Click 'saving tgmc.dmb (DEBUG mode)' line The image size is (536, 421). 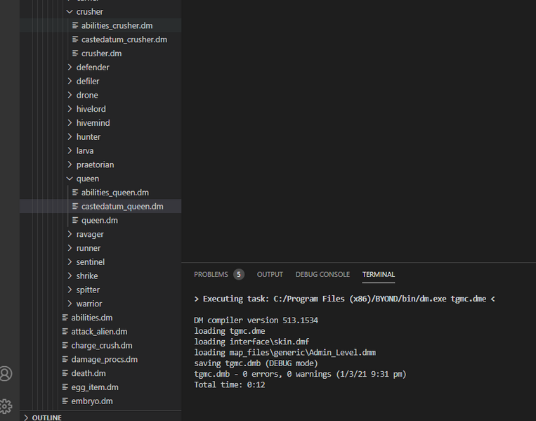tap(256, 363)
